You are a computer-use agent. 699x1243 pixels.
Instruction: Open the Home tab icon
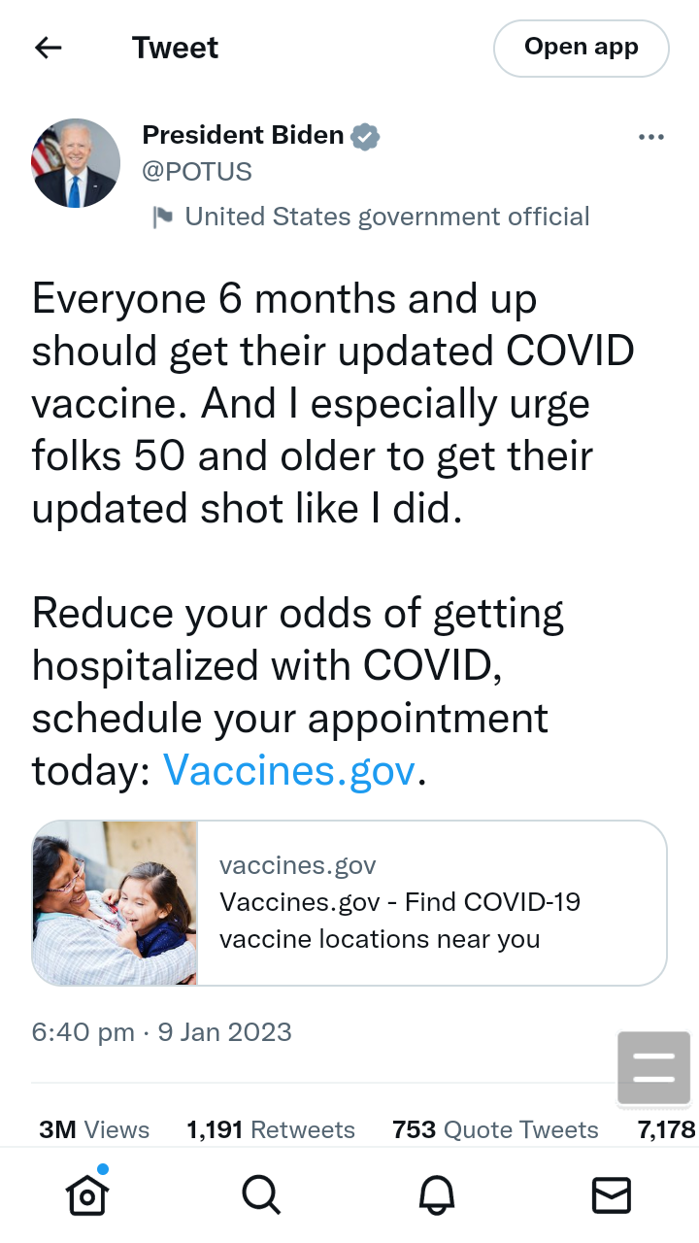click(86, 1194)
